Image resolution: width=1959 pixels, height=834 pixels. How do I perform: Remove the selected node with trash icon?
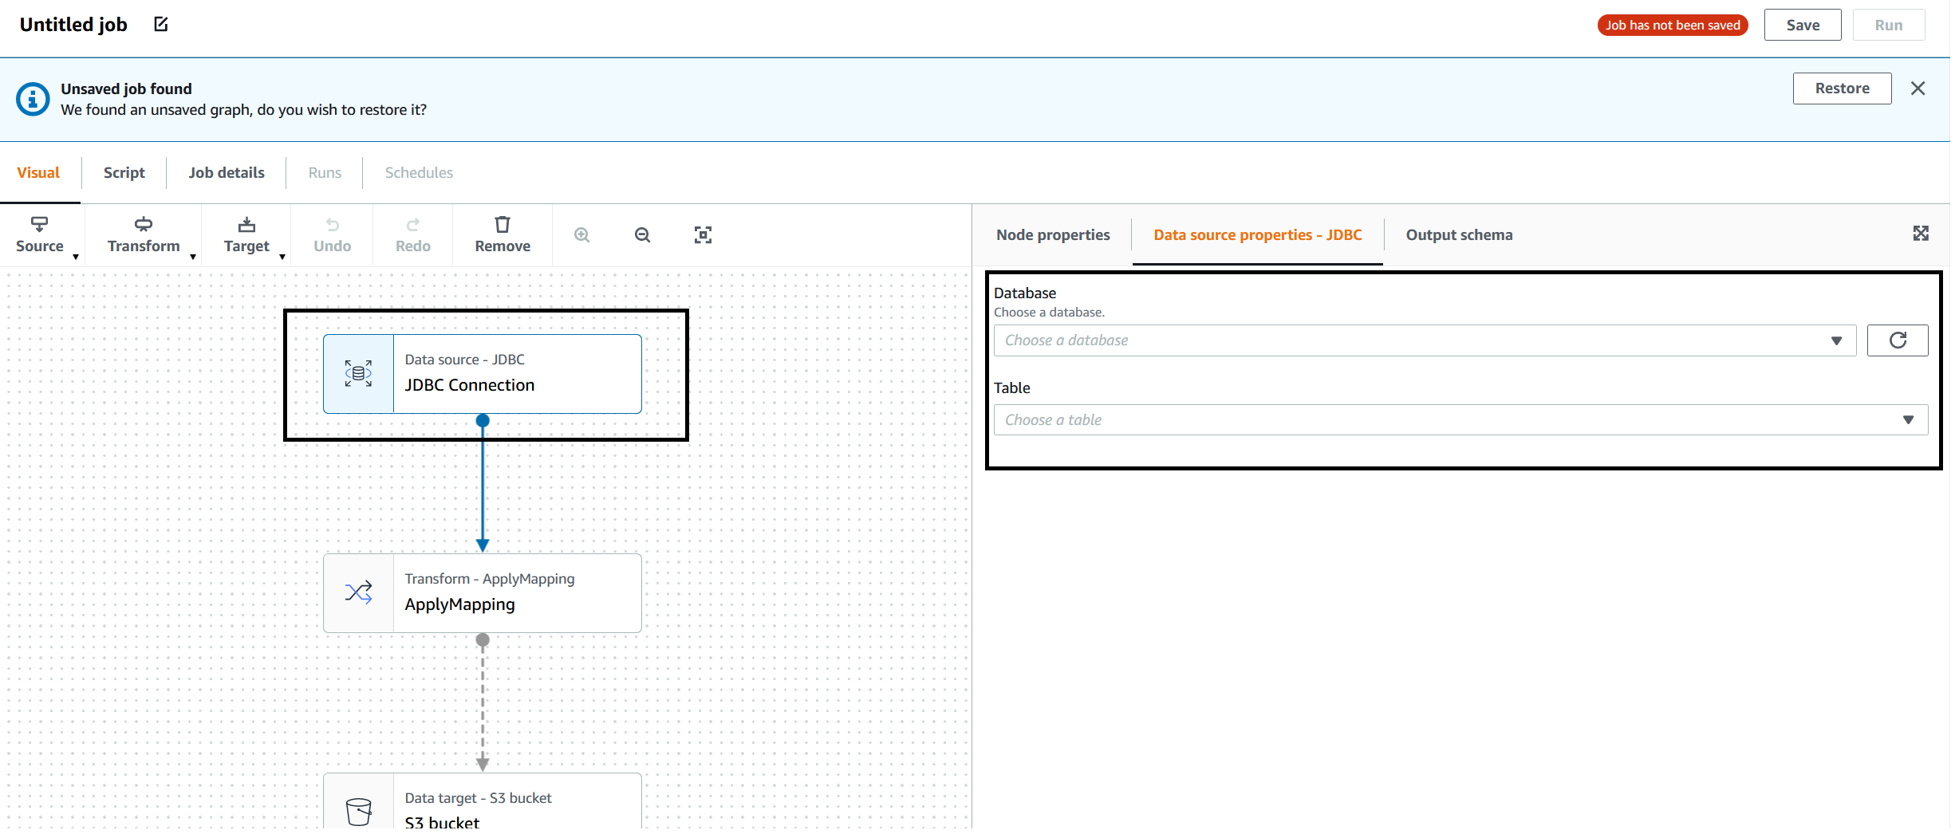coord(502,234)
